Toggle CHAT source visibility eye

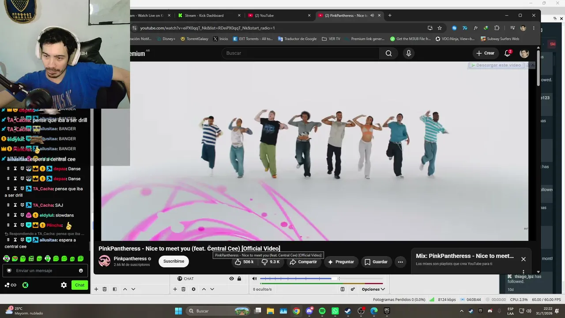tap(231, 279)
